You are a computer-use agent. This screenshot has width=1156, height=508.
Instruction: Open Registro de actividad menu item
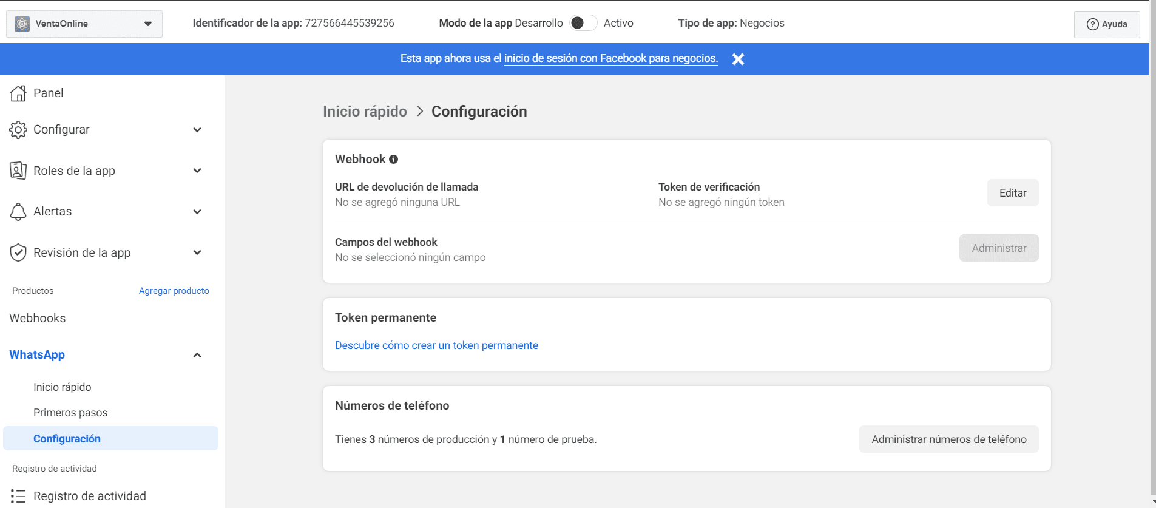click(90, 496)
